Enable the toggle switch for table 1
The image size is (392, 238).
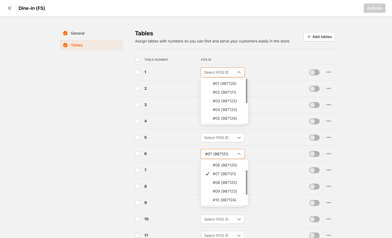click(x=314, y=72)
